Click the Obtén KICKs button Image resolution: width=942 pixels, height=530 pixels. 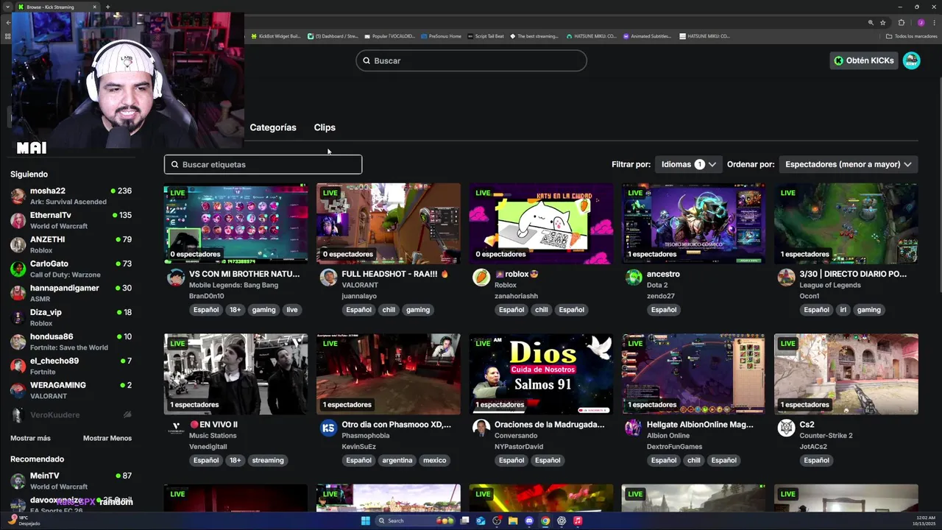pyautogui.click(x=864, y=60)
